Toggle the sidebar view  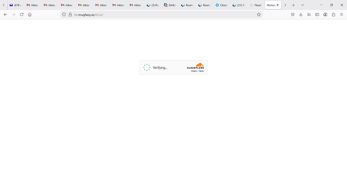coord(317,15)
